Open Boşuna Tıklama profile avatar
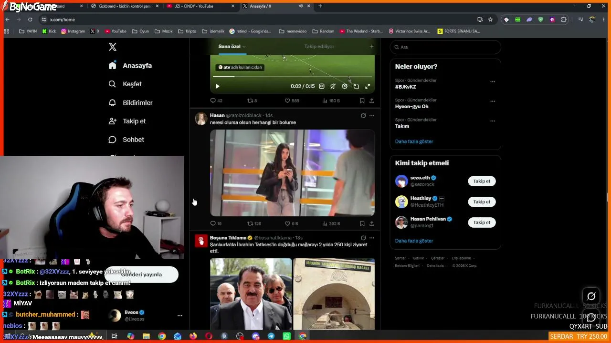The image size is (611, 343). [x=201, y=241]
